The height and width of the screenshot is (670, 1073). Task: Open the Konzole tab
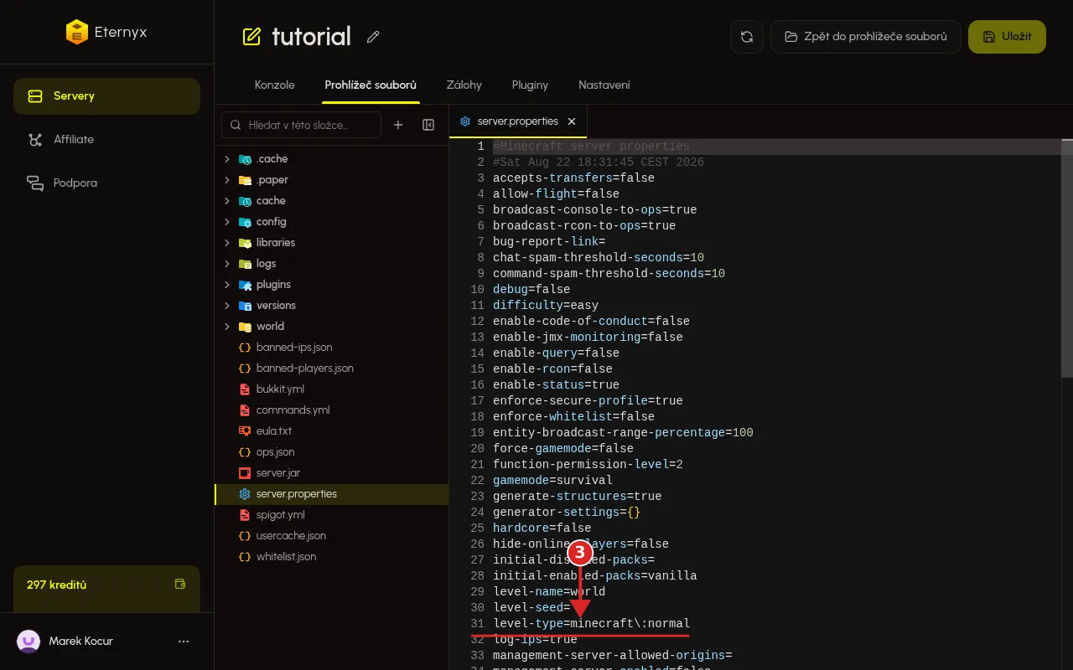[275, 85]
